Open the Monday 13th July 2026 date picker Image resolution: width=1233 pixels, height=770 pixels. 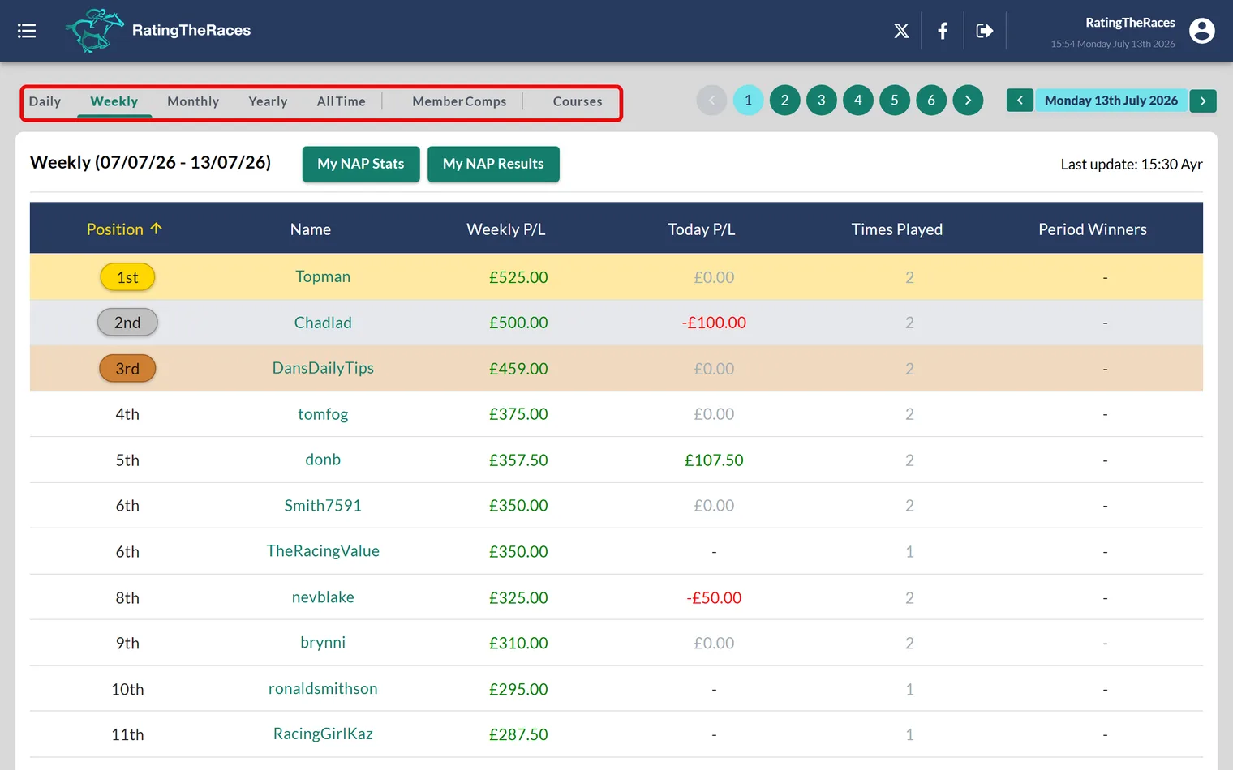click(x=1111, y=101)
